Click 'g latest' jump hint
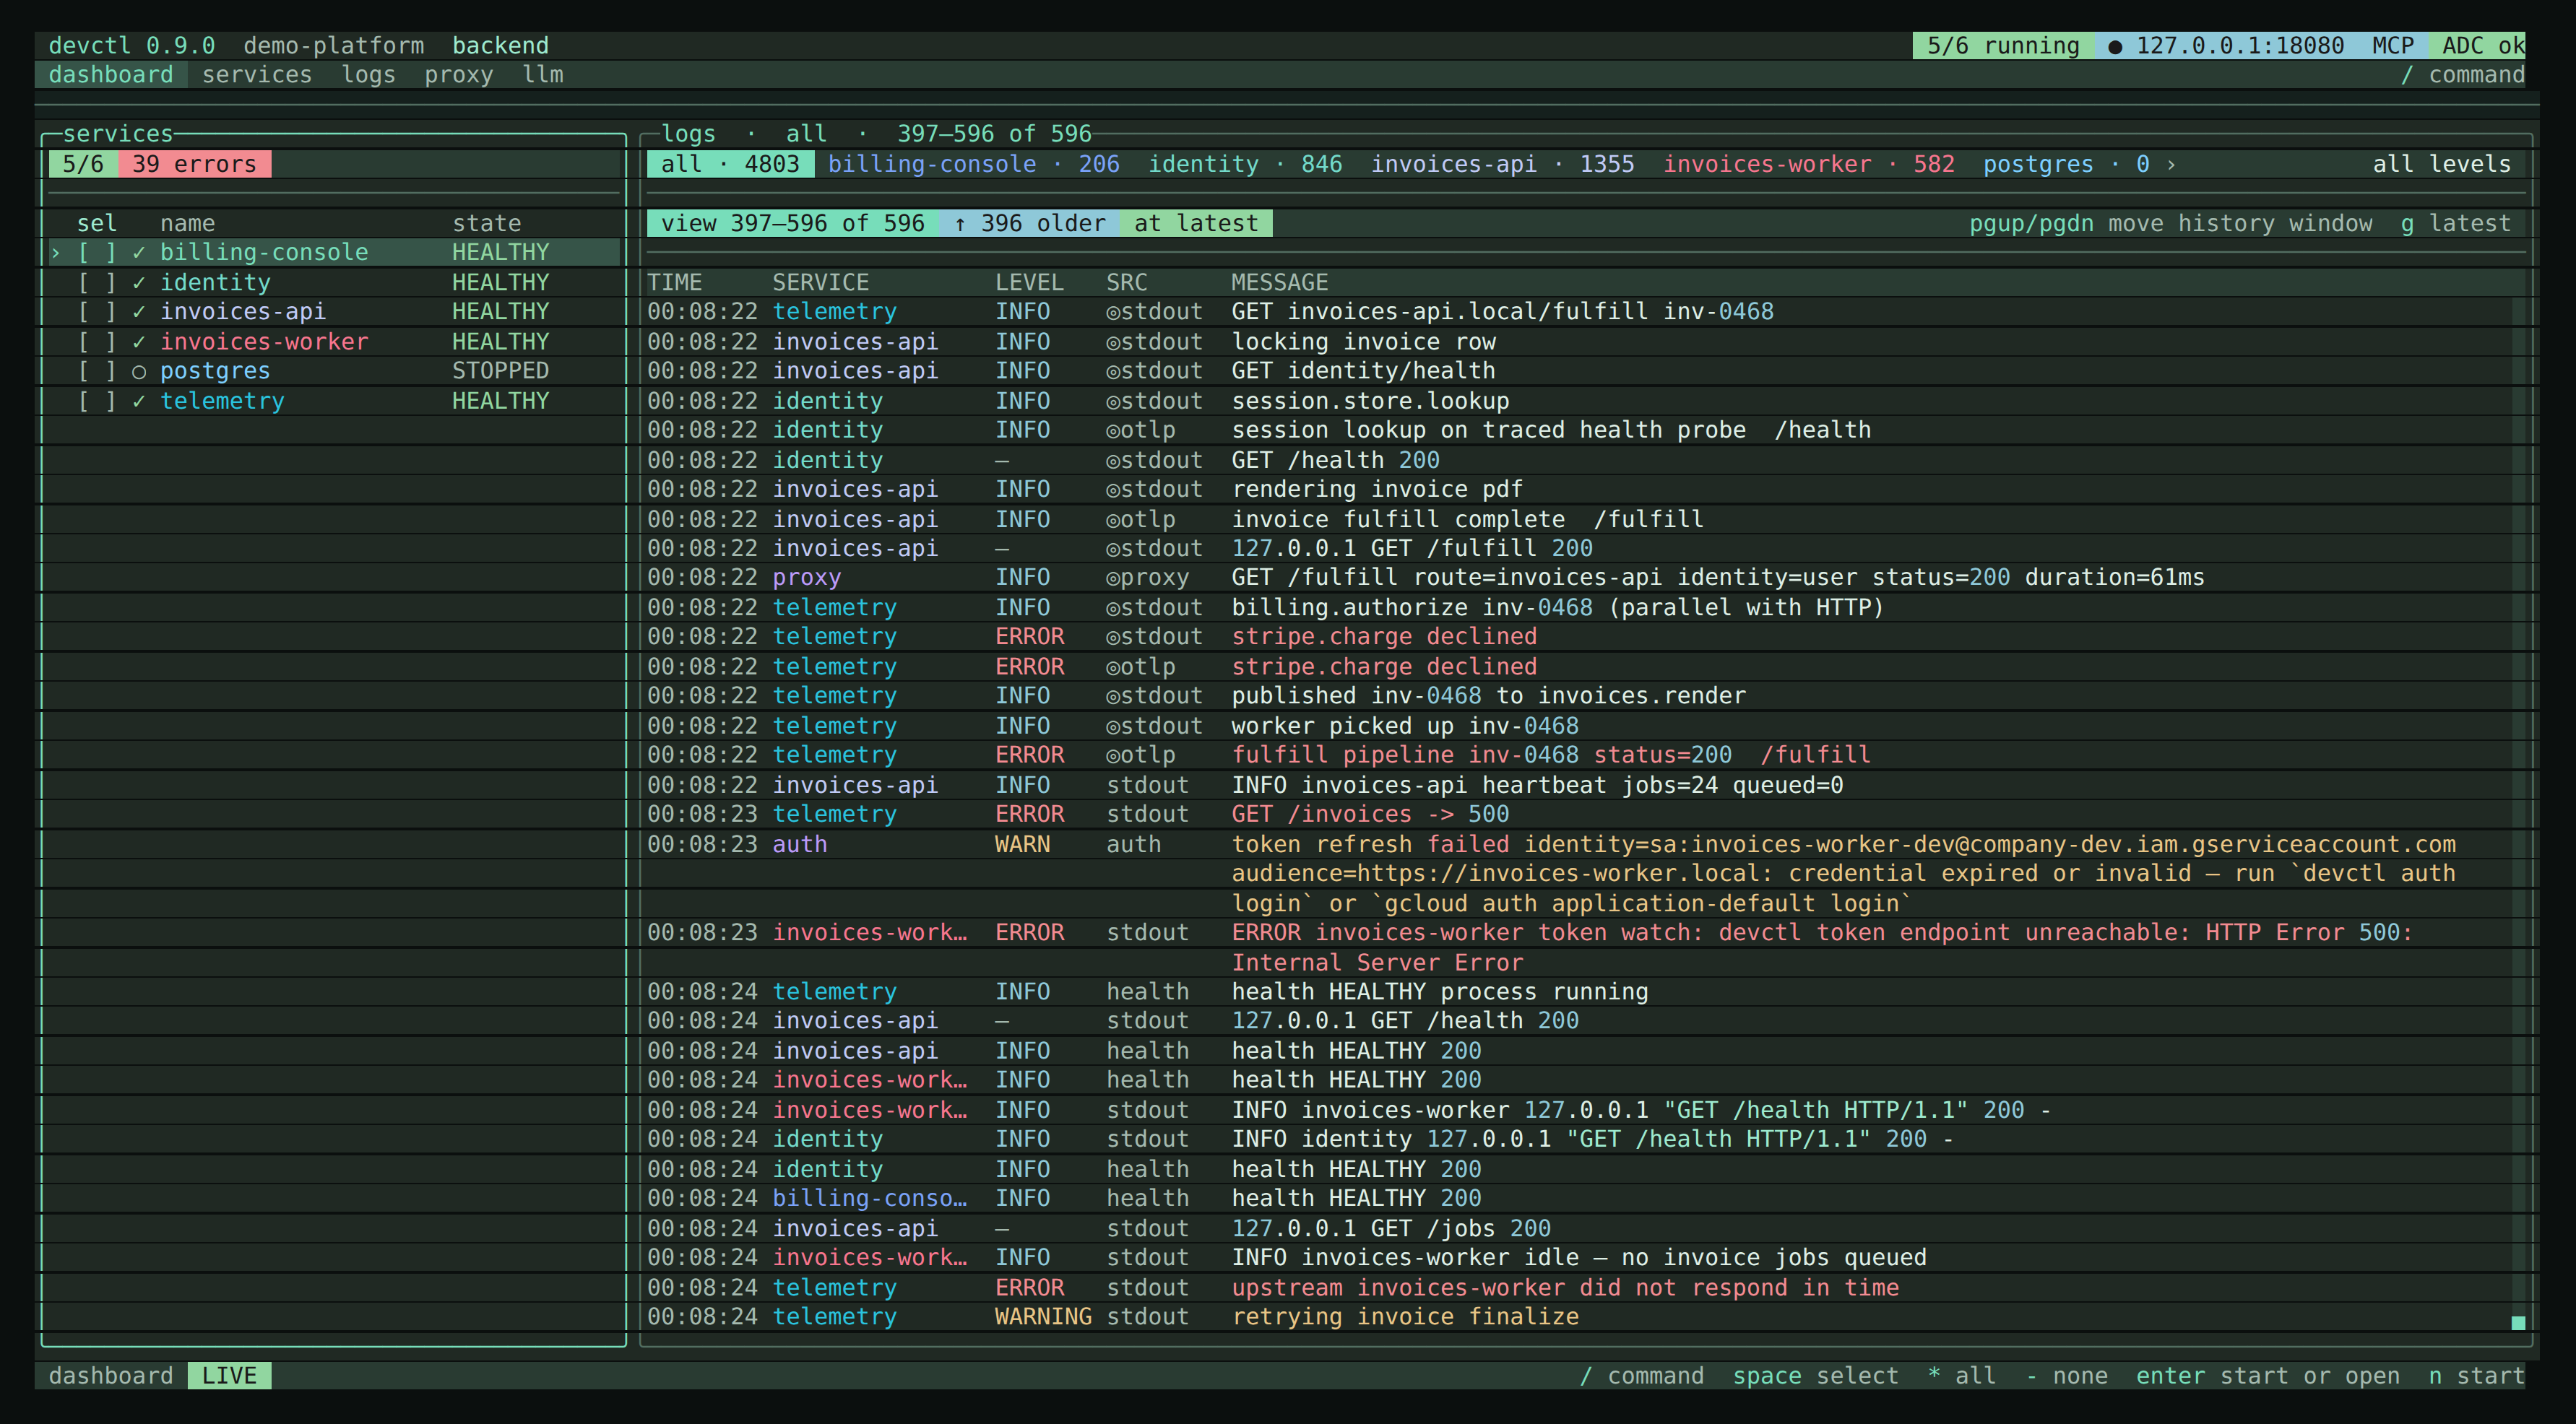Viewport: 2576px width, 1424px height. coord(2455,223)
